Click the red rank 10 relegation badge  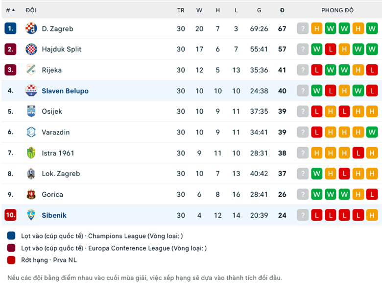click(x=10, y=215)
